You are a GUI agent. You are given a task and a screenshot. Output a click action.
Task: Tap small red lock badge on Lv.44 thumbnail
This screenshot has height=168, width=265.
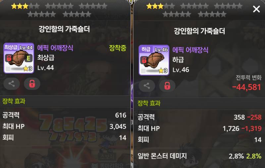(9, 58)
